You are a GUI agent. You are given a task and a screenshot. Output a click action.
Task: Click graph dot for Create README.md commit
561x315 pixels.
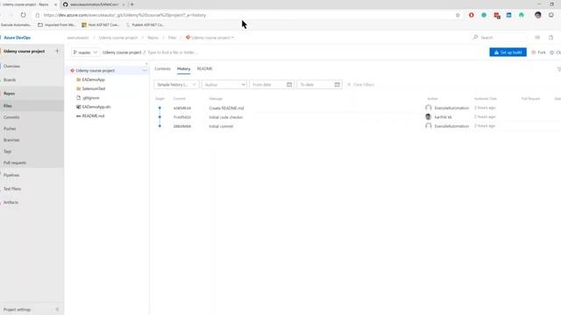click(160, 108)
